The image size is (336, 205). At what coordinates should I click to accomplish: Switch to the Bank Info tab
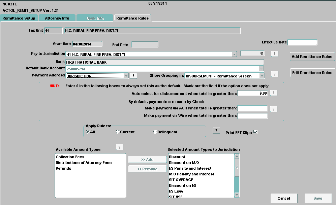pos(95,18)
